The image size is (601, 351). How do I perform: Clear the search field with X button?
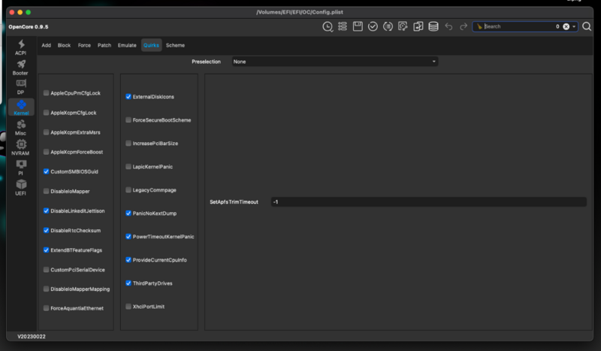point(566,26)
